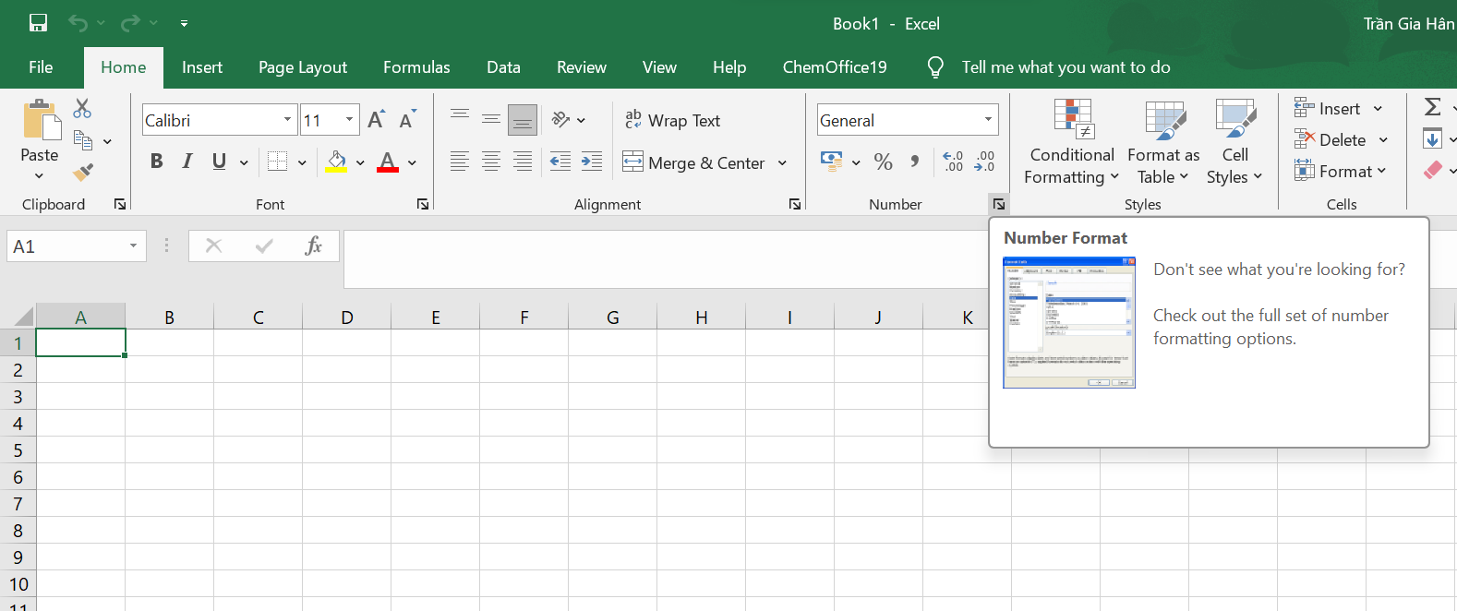
Task: Open Cell Styles gallery
Action: pos(1234,142)
